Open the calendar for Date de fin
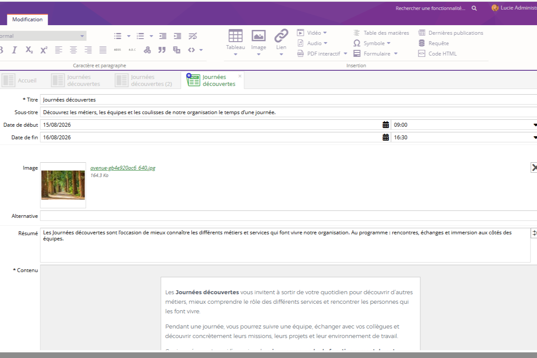The image size is (537, 358). tap(386, 138)
